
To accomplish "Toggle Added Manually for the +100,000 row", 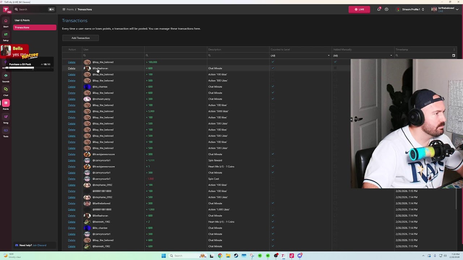I will point(335,62).
